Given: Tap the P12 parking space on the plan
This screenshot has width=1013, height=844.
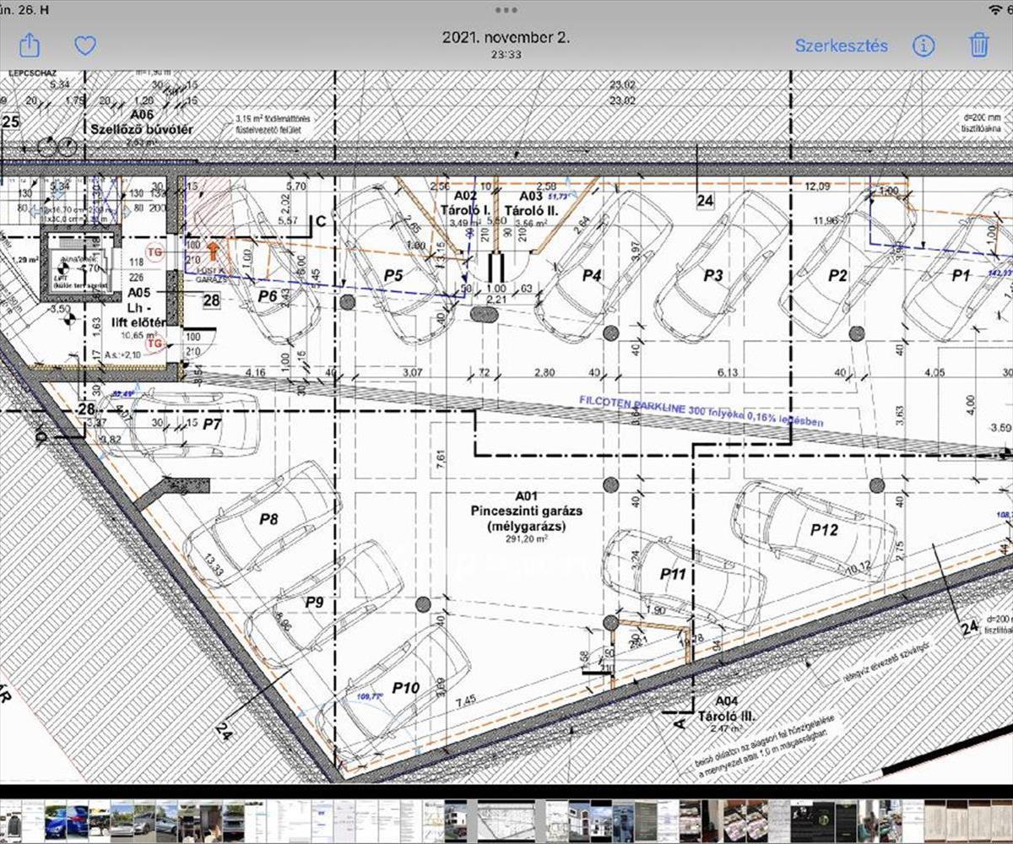Looking at the screenshot, I should click(824, 529).
